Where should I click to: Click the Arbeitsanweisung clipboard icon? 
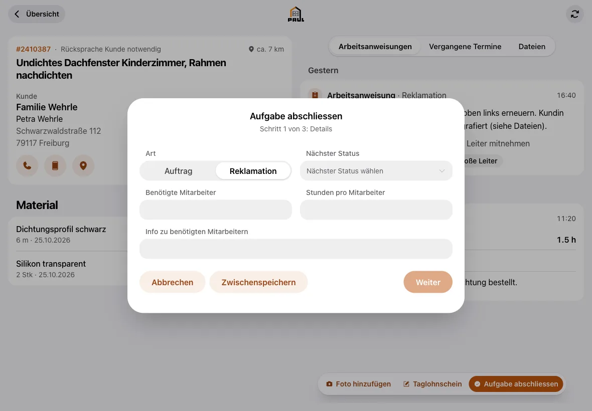315,95
